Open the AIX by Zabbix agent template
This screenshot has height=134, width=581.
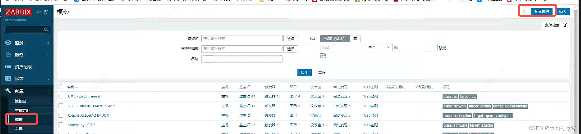[x=84, y=96]
